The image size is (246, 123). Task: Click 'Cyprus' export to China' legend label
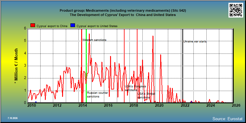(52, 26)
